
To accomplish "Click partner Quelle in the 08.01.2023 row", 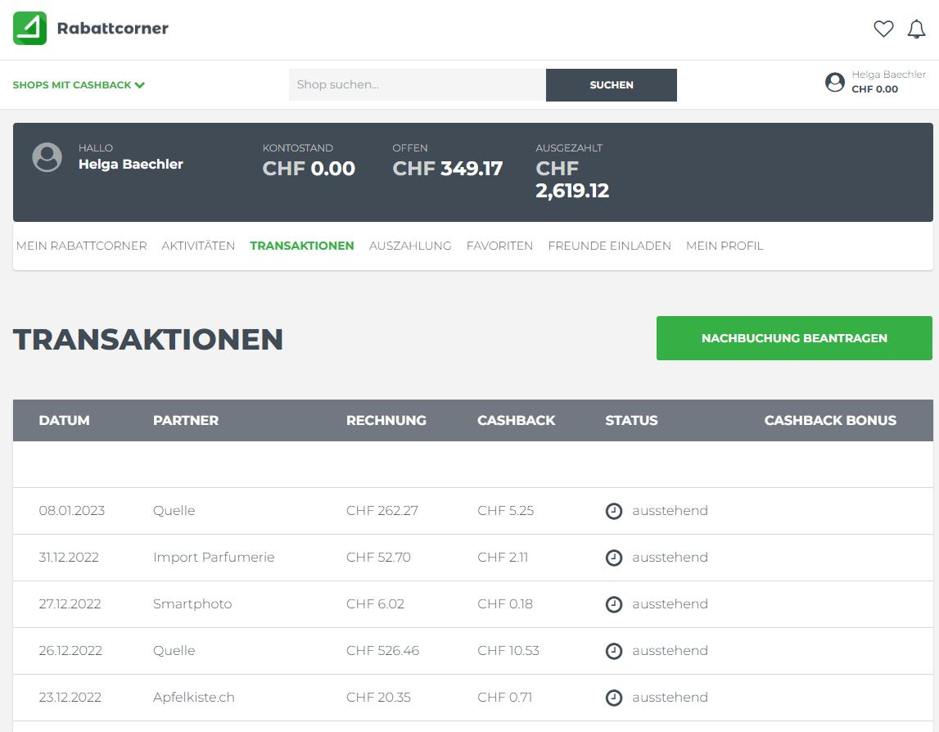I will (174, 511).
